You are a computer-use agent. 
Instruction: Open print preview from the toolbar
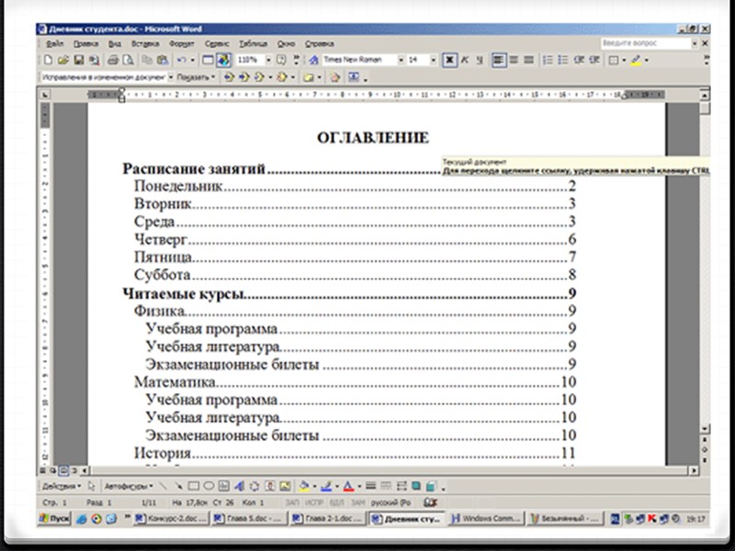tap(128, 60)
